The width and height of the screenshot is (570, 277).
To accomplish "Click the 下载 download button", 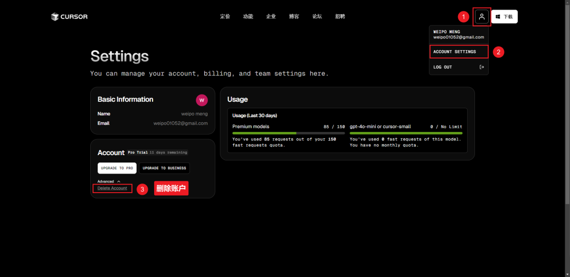I will click(504, 17).
